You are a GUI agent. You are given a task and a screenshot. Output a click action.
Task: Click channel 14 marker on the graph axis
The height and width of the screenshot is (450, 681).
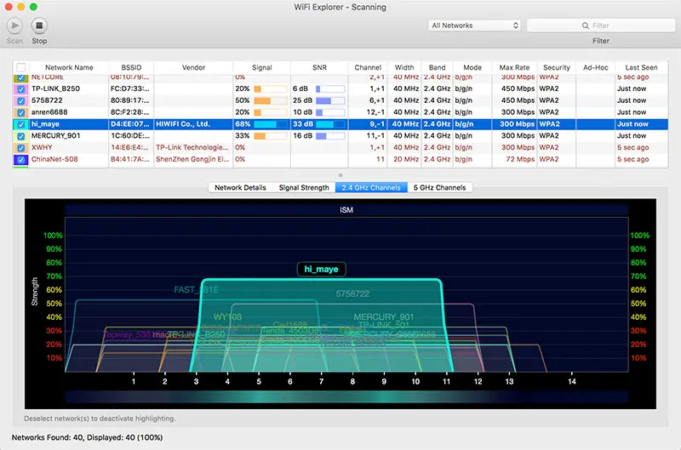[x=571, y=381]
